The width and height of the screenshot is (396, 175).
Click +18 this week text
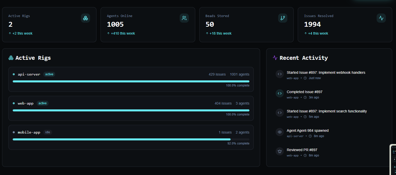(220, 33)
